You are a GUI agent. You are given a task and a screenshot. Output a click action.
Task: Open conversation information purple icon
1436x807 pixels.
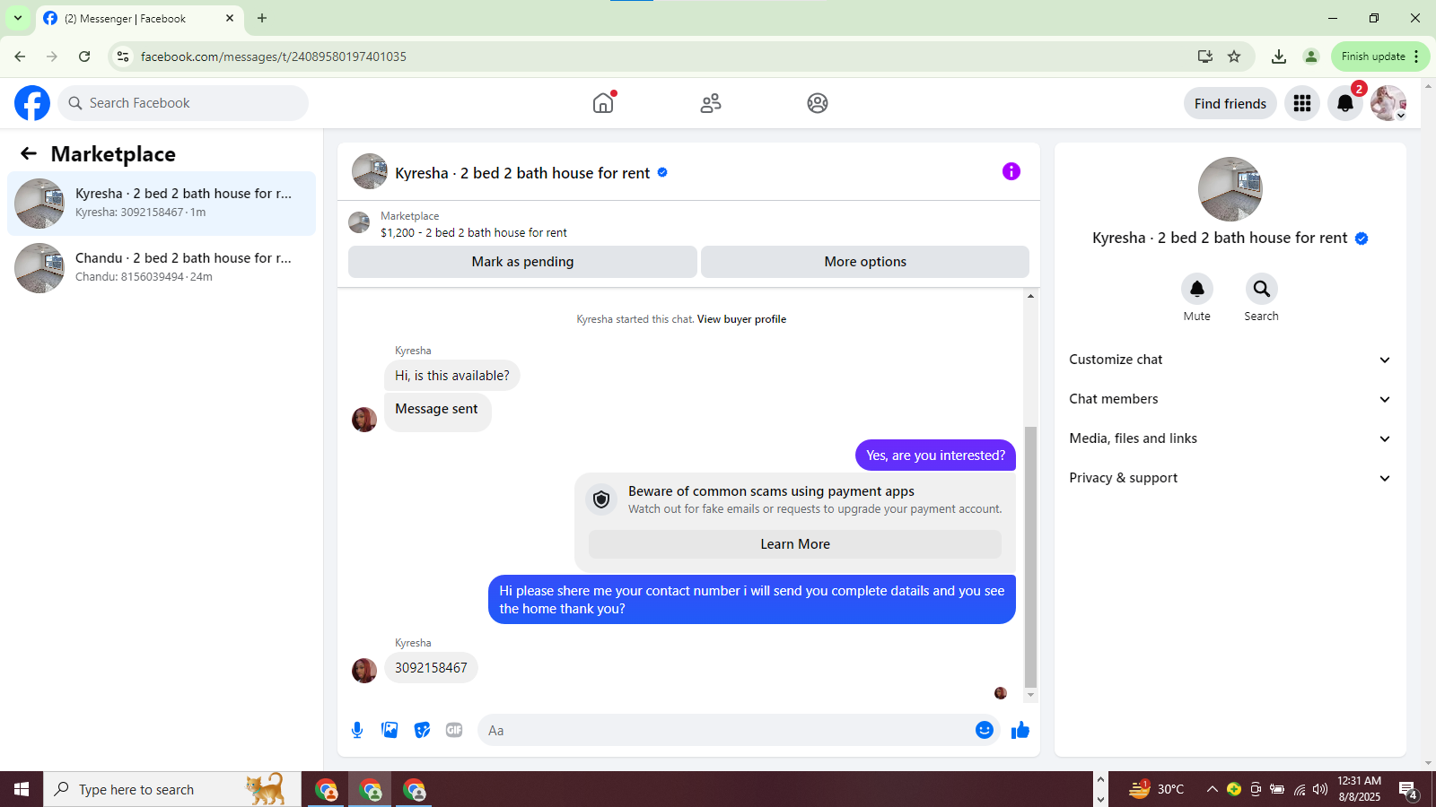1011,171
